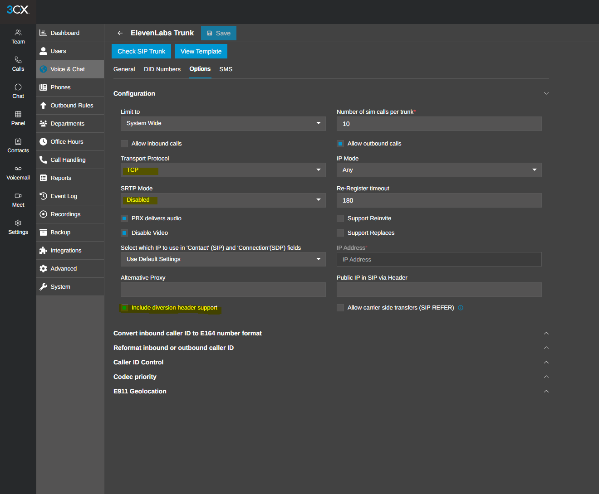Click the Integrations puzzle icon
Viewport: 599px width, 494px height.
[44, 251]
